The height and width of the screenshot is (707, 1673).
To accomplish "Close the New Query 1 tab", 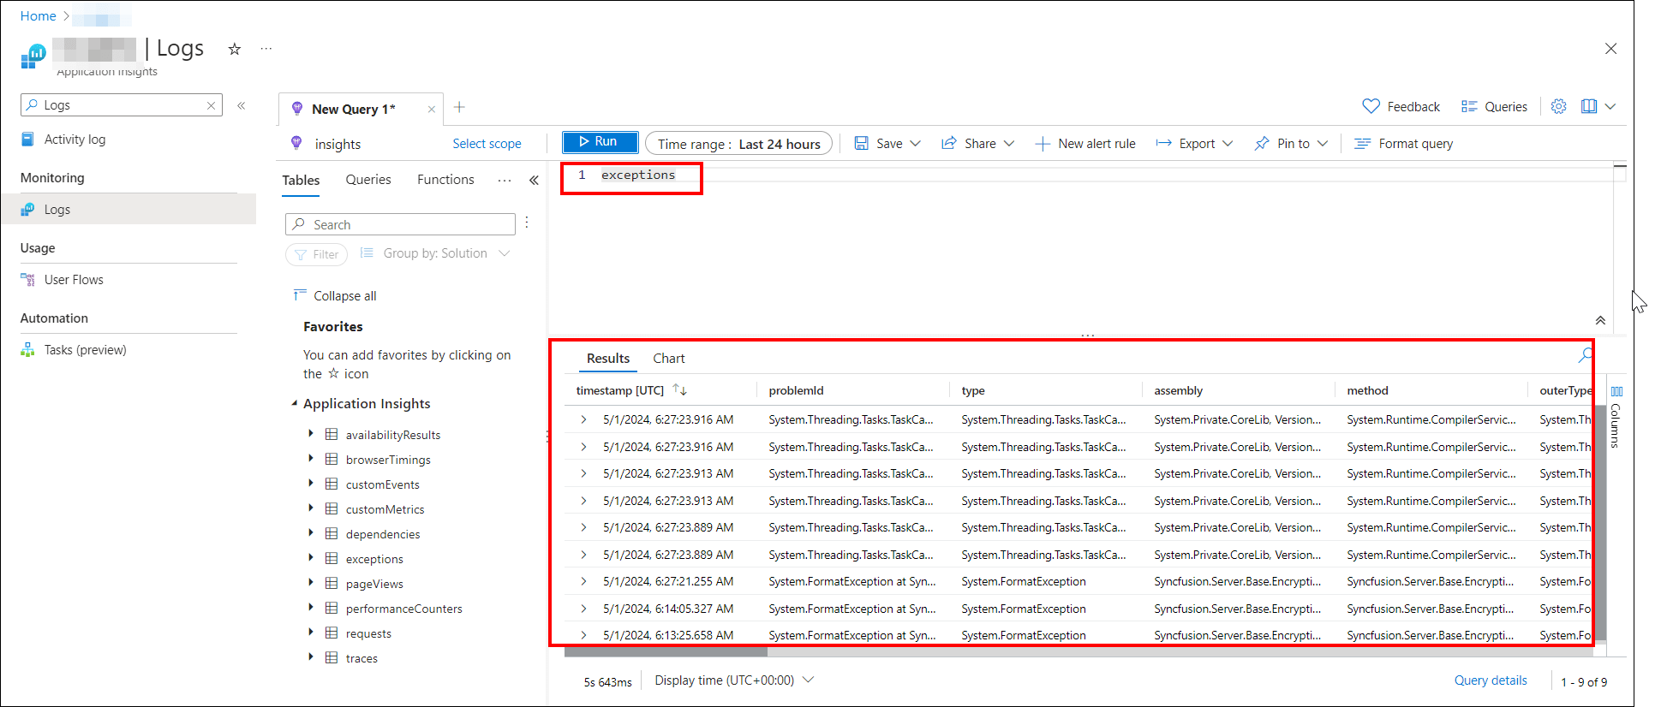I will point(432,109).
